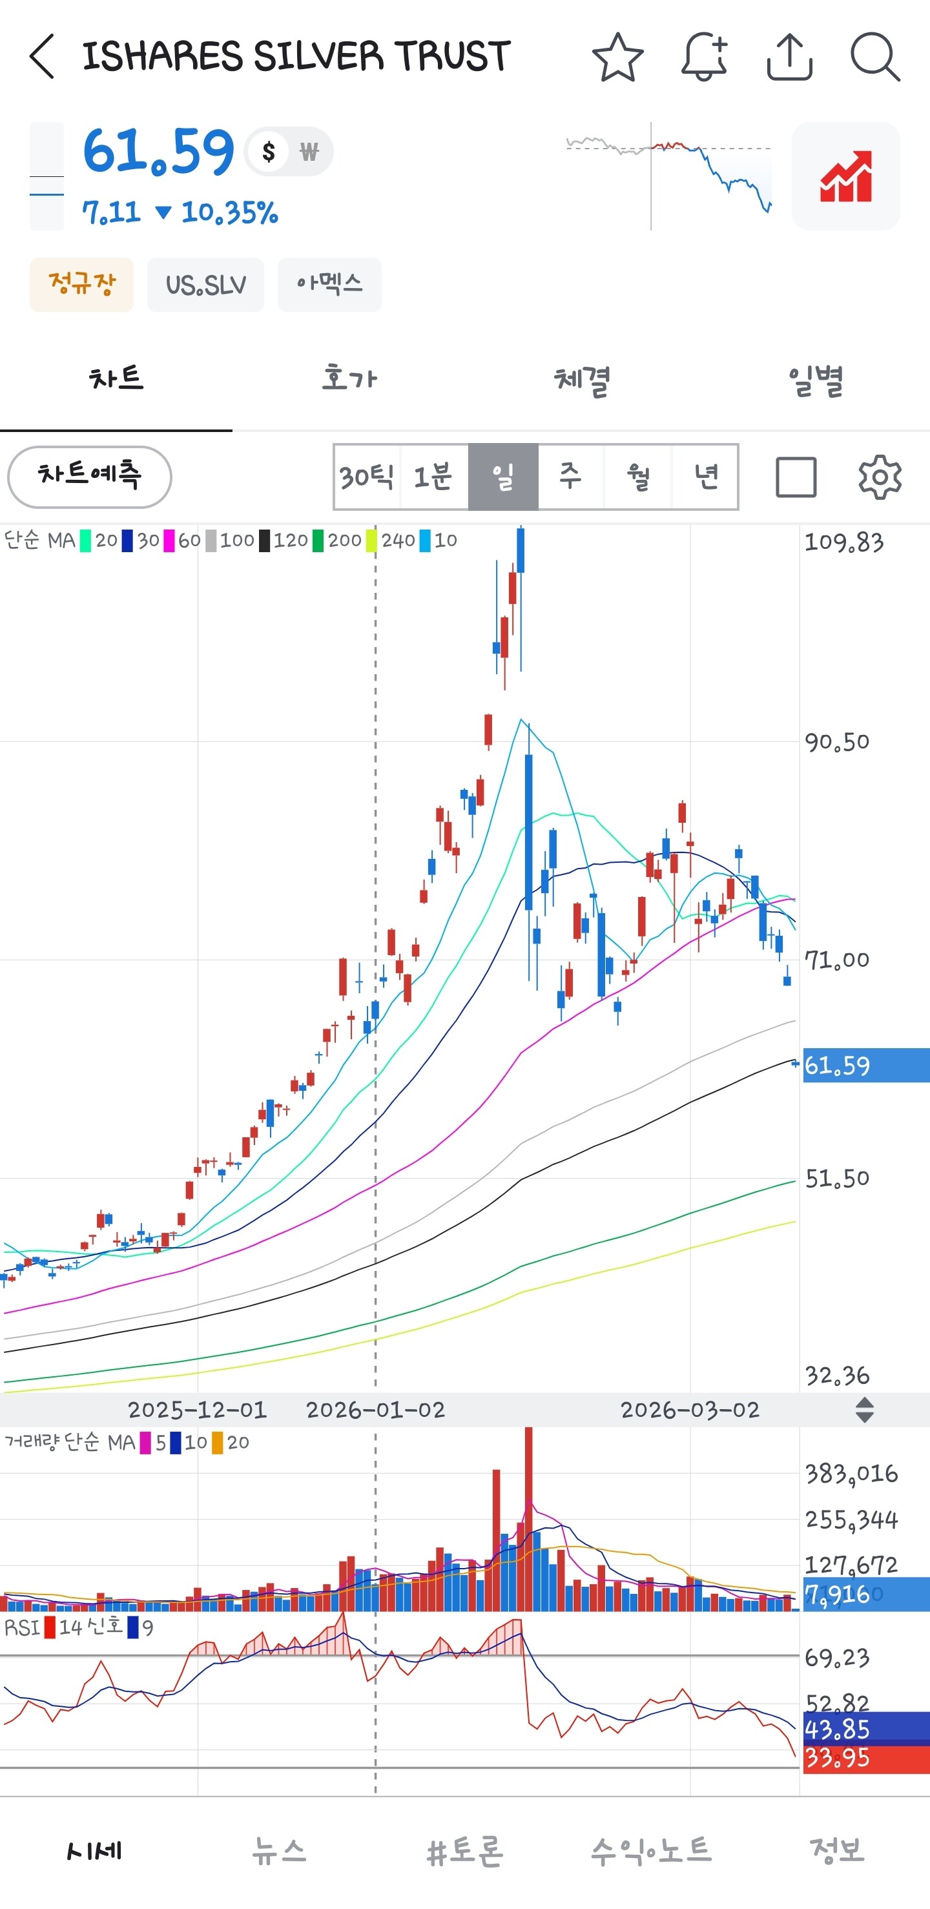Tap the up-down arrows to resize chart pane
The width and height of the screenshot is (930, 1909).
[864, 1410]
